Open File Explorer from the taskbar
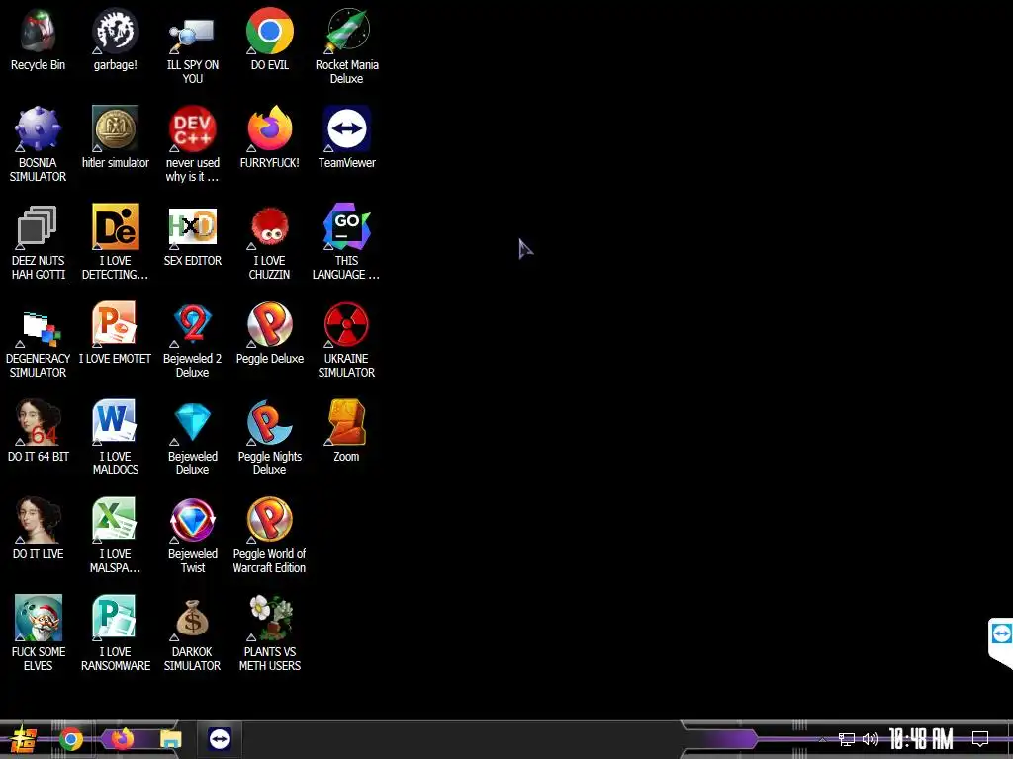 pos(171,739)
